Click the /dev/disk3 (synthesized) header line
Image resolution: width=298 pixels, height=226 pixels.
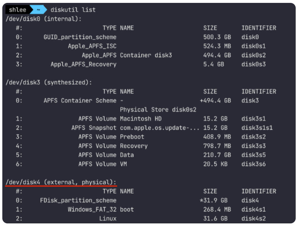coord(49,82)
